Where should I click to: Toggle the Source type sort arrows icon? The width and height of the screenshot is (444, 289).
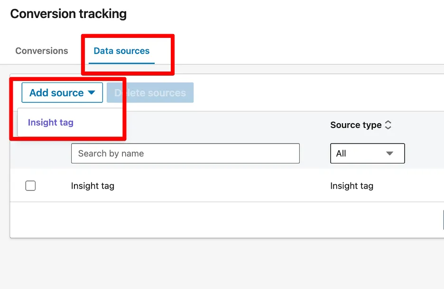pos(388,125)
